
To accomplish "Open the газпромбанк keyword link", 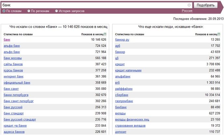I will 124,101.
